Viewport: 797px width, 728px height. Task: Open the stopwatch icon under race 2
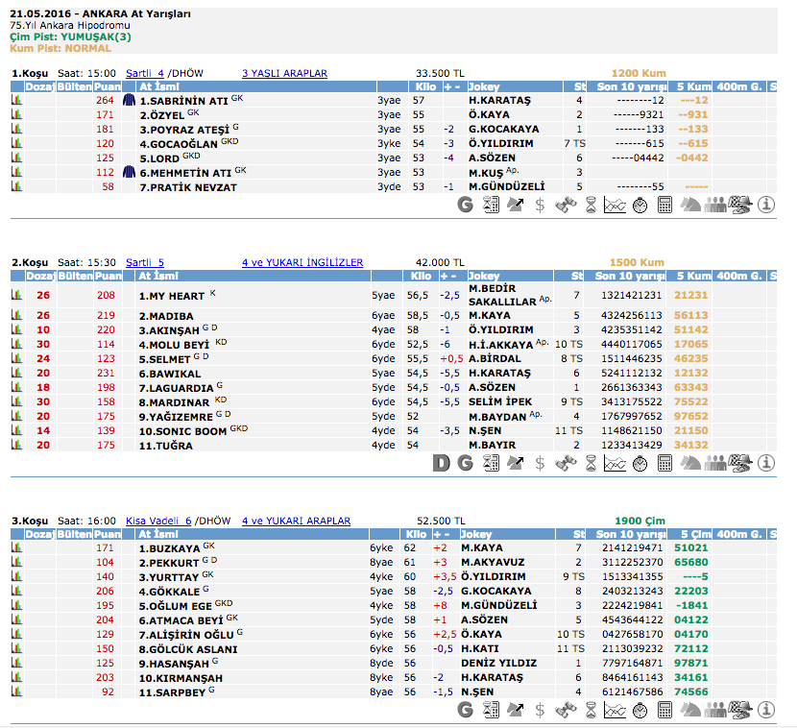coord(640,463)
